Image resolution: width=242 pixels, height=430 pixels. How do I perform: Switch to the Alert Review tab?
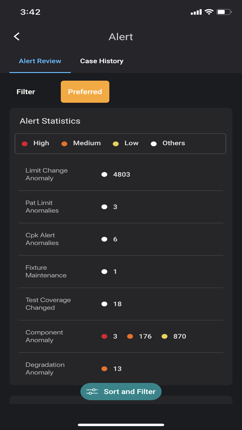pos(40,61)
